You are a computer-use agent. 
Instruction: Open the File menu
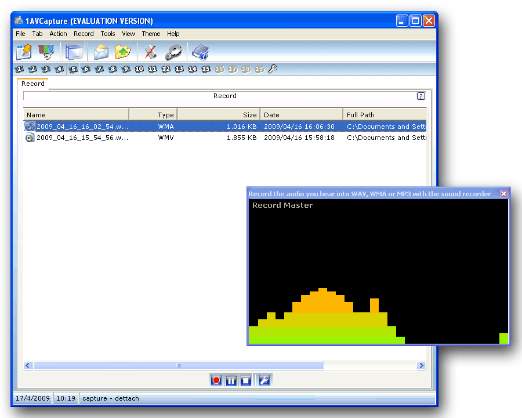pyautogui.click(x=20, y=34)
